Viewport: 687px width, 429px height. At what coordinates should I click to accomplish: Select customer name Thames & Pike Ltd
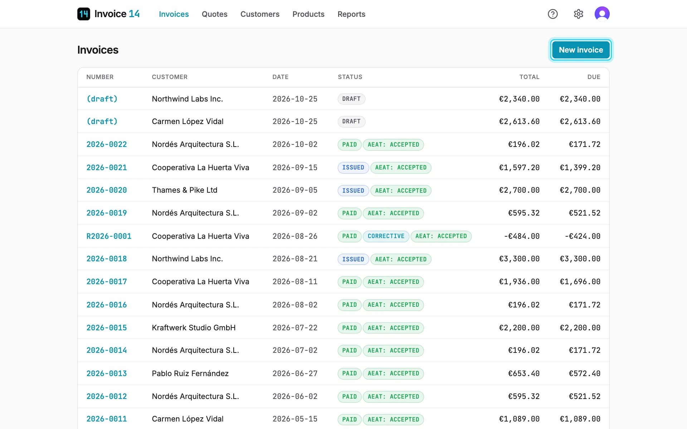[x=185, y=190]
